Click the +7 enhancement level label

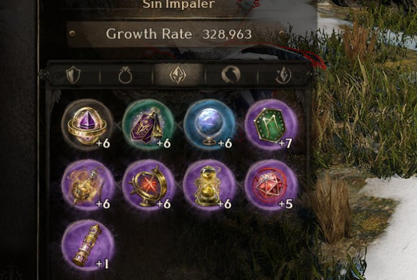(x=285, y=144)
